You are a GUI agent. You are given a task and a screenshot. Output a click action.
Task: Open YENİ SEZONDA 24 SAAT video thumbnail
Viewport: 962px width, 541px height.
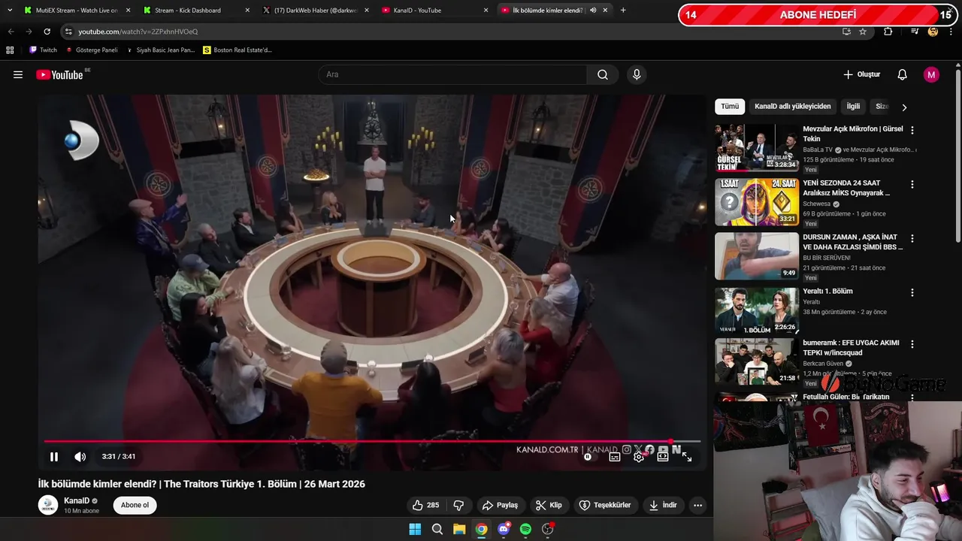tap(757, 202)
